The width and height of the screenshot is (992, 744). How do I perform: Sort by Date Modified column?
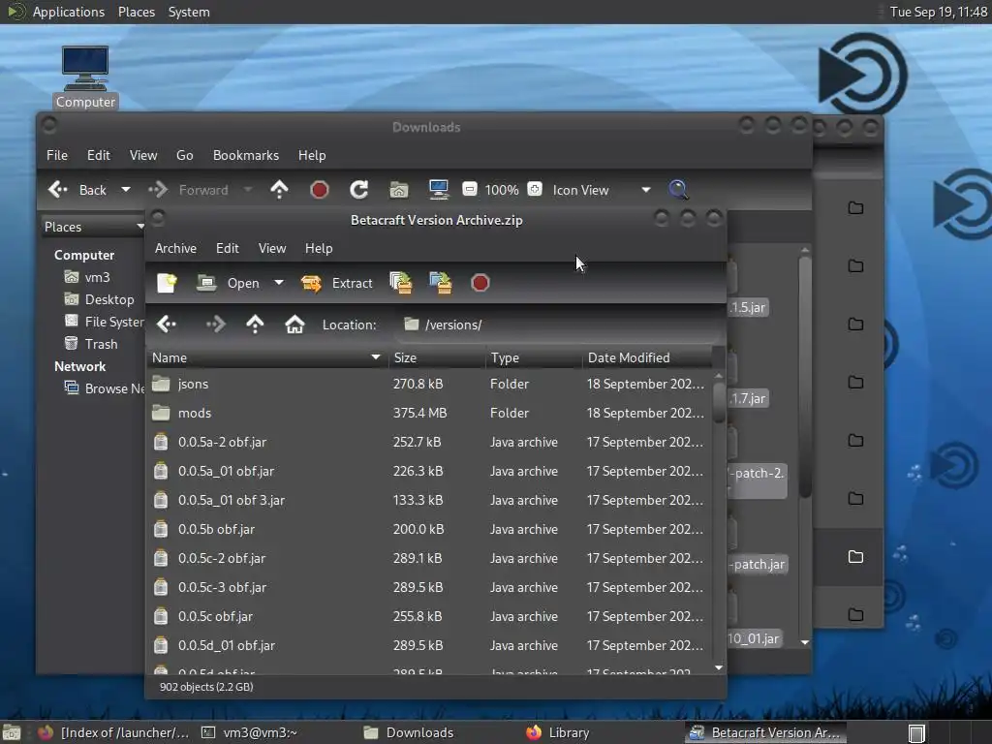(646, 358)
